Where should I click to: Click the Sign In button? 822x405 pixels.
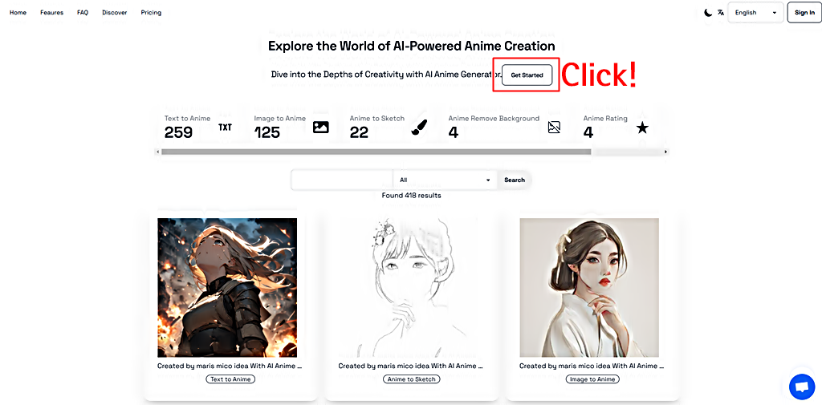point(804,13)
